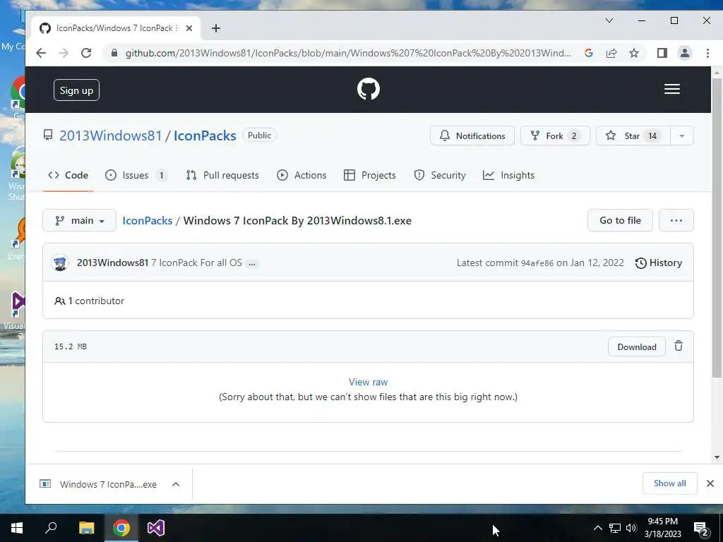Image resolution: width=723 pixels, height=542 pixels.
Task: View the site security lock icon
Action: click(x=114, y=53)
